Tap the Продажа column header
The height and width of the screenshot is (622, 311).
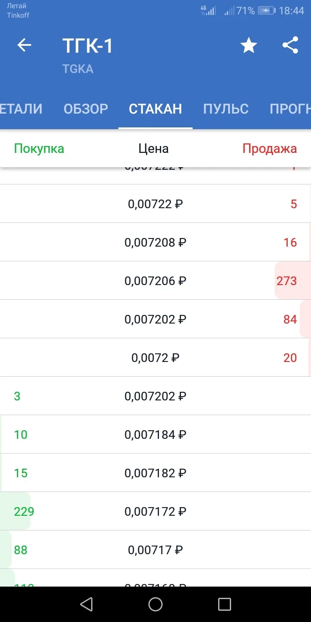tap(270, 149)
